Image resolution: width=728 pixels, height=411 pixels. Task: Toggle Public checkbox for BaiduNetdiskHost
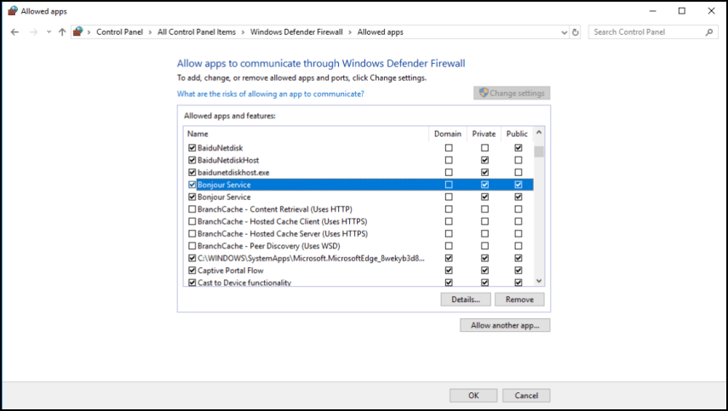[x=519, y=160]
